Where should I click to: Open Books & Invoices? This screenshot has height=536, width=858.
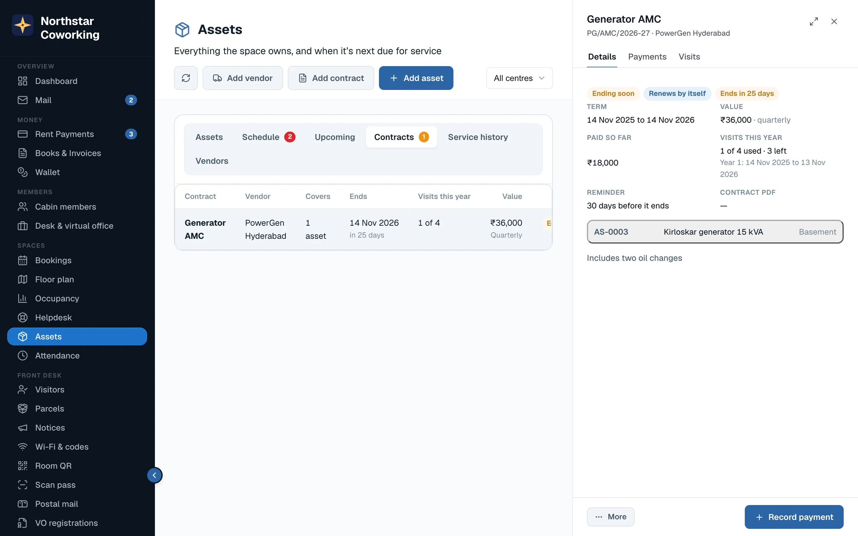[x=77, y=153]
